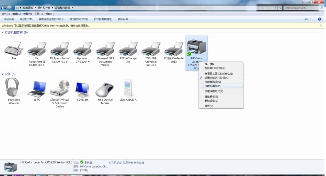The height and width of the screenshot is (176, 326).
Task: Open the 工具(T) menu
Action: pyautogui.click(x=38, y=14)
